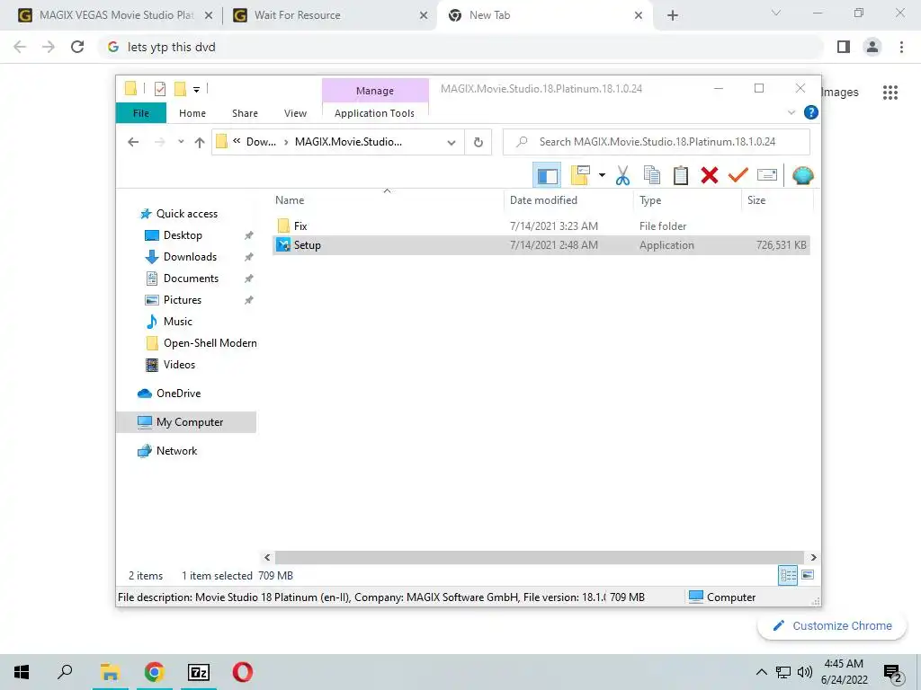
Task: Cut the selected file with the scissors icon
Action: point(622,175)
